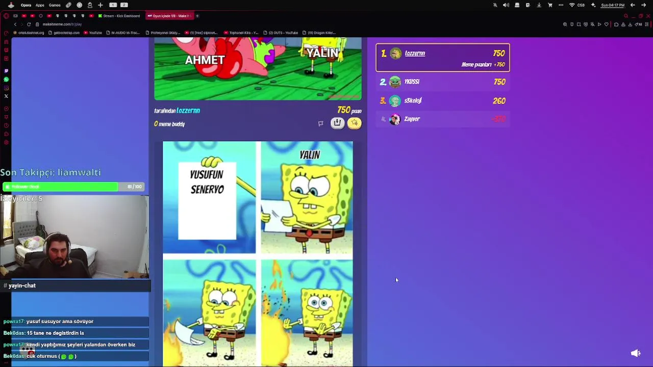
Task: Open X (Twitter) in the Opera sidebar
Action: tap(6, 96)
